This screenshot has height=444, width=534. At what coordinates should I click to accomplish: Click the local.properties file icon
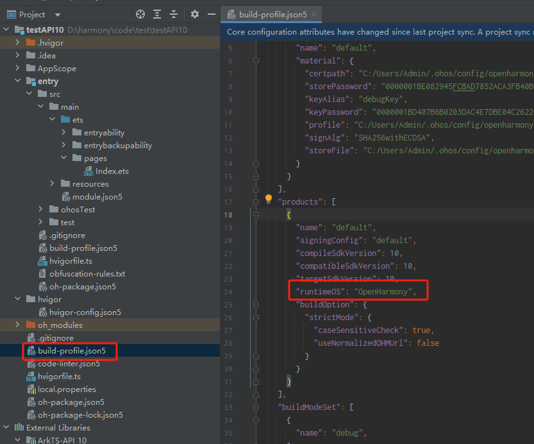[x=31, y=389]
